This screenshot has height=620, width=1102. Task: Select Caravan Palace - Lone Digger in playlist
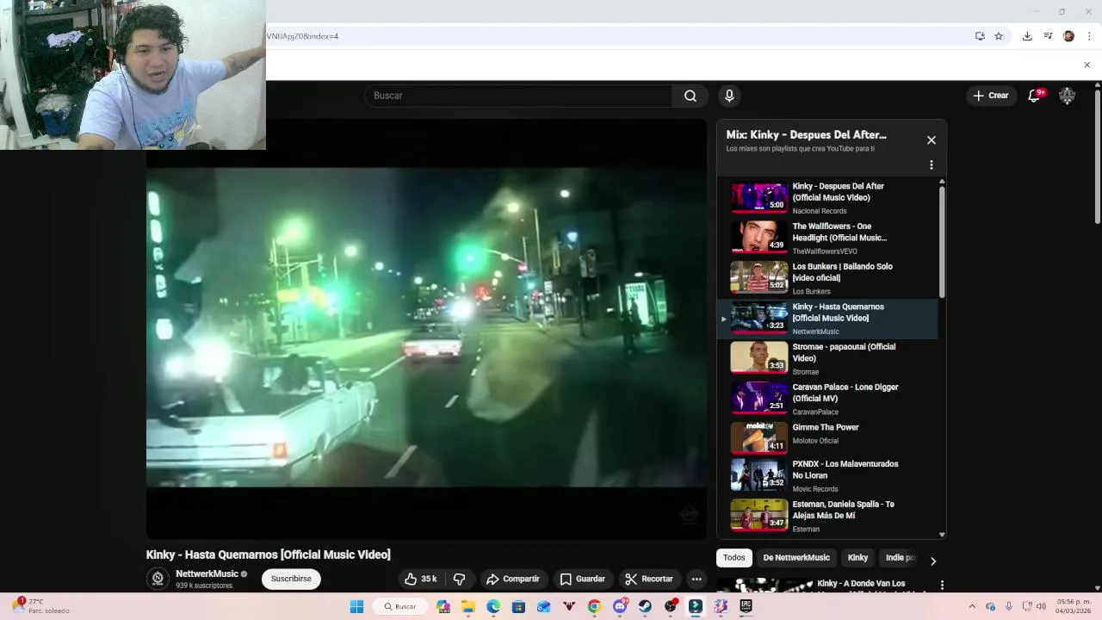(827, 399)
